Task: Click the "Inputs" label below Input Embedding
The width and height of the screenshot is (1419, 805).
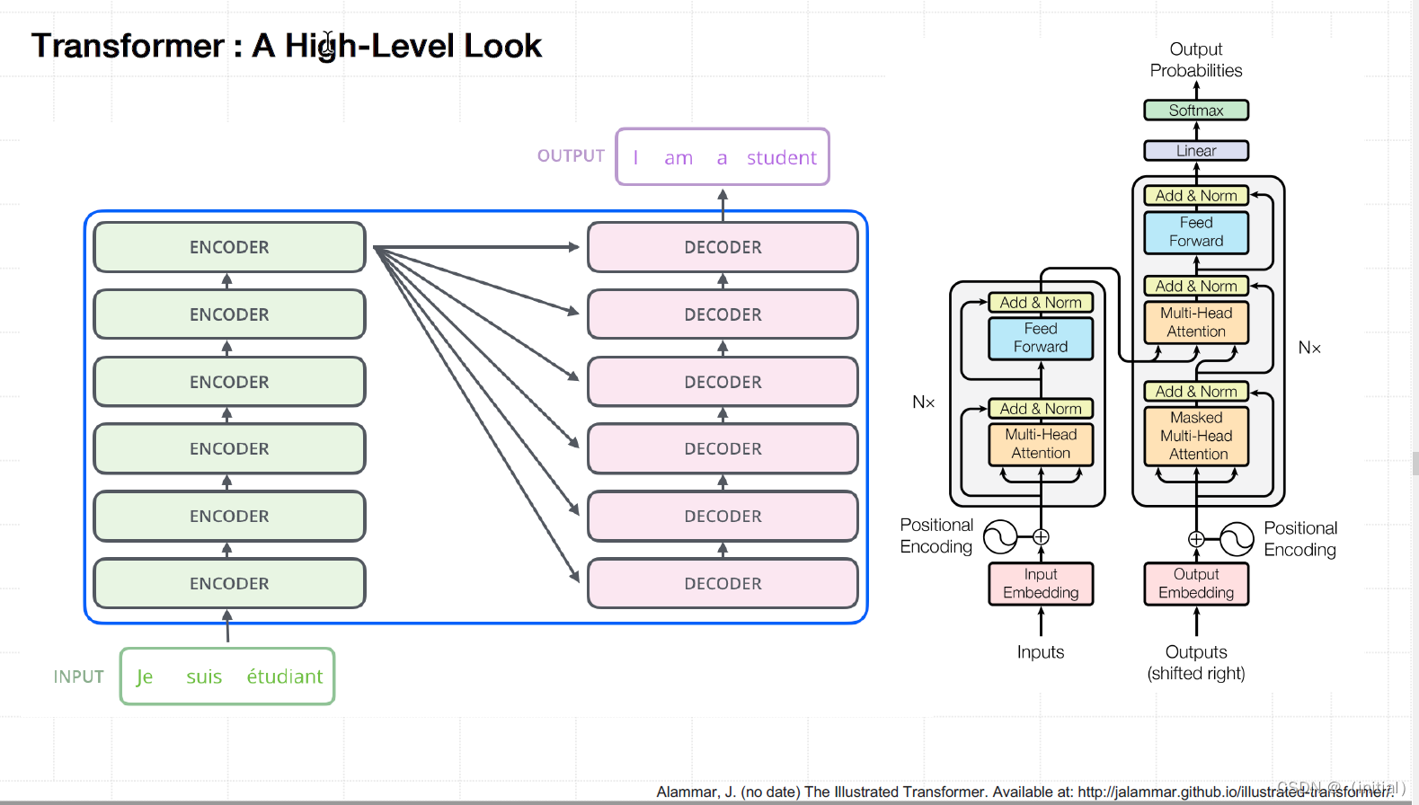Action: tap(1041, 652)
